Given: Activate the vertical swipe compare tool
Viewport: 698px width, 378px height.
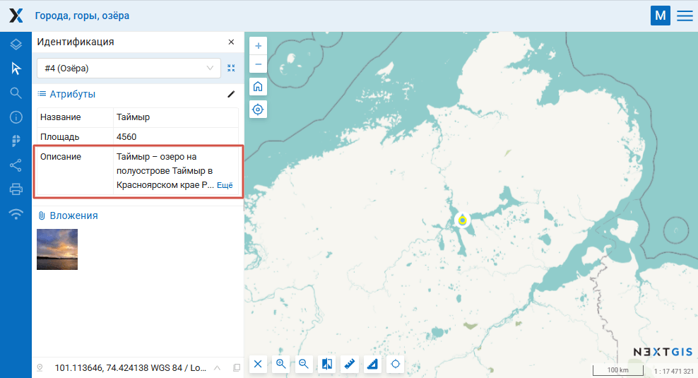Looking at the screenshot, I should pyautogui.click(x=327, y=364).
